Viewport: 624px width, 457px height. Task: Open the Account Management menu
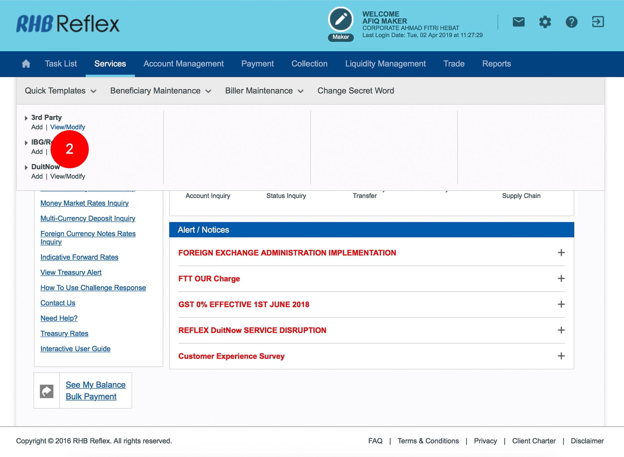tap(183, 64)
